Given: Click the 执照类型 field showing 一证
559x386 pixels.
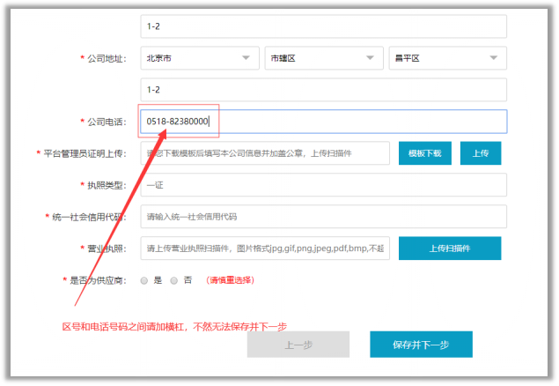Looking at the screenshot, I should 323,185.
